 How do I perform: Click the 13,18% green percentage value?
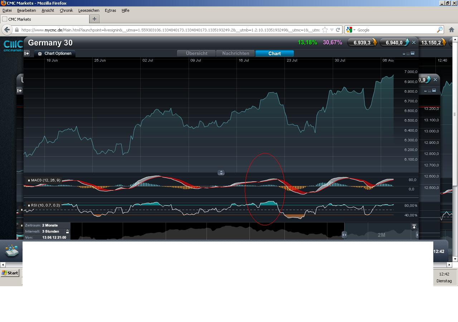pyautogui.click(x=307, y=43)
